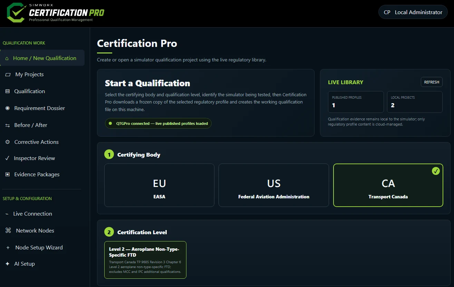This screenshot has width=454, height=287.
Task: Open the Home / New Qualification page
Action: point(42,58)
